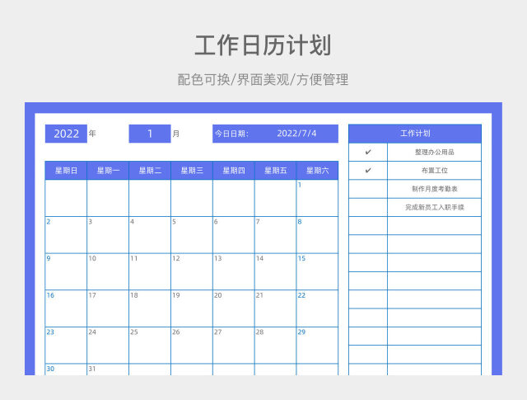
Task: Open the calendar cell for day 20
Action: point(234,308)
